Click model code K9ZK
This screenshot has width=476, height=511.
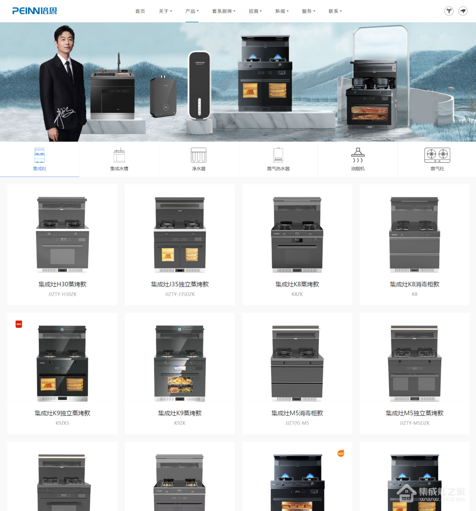tap(180, 423)
